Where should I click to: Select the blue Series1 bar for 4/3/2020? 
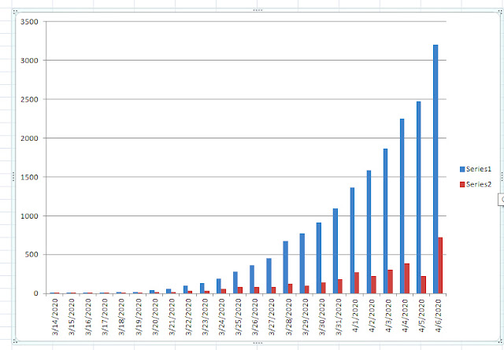385,221
